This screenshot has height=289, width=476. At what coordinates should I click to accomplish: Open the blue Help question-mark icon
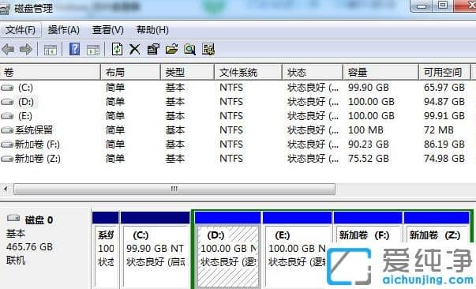74,49
